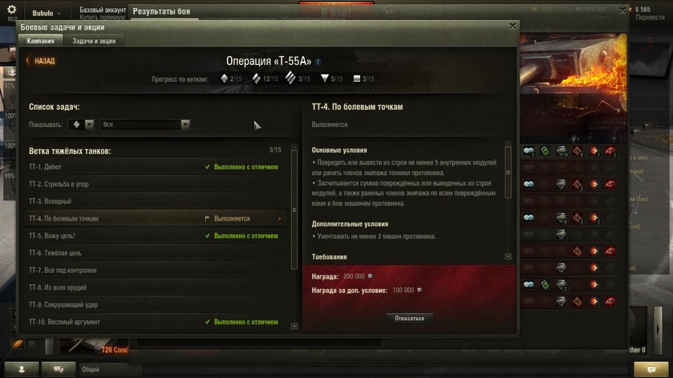
Task: Select the SPG branch square icon
Action: point(357,79)
